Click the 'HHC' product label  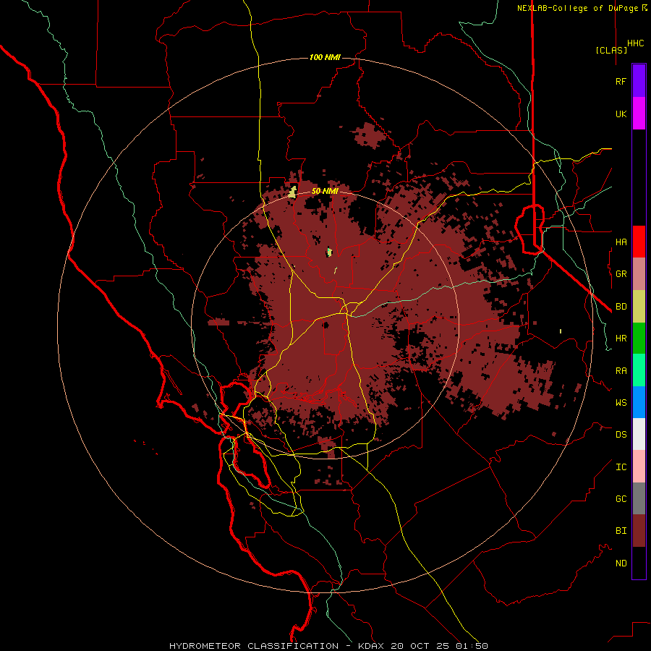635,43
